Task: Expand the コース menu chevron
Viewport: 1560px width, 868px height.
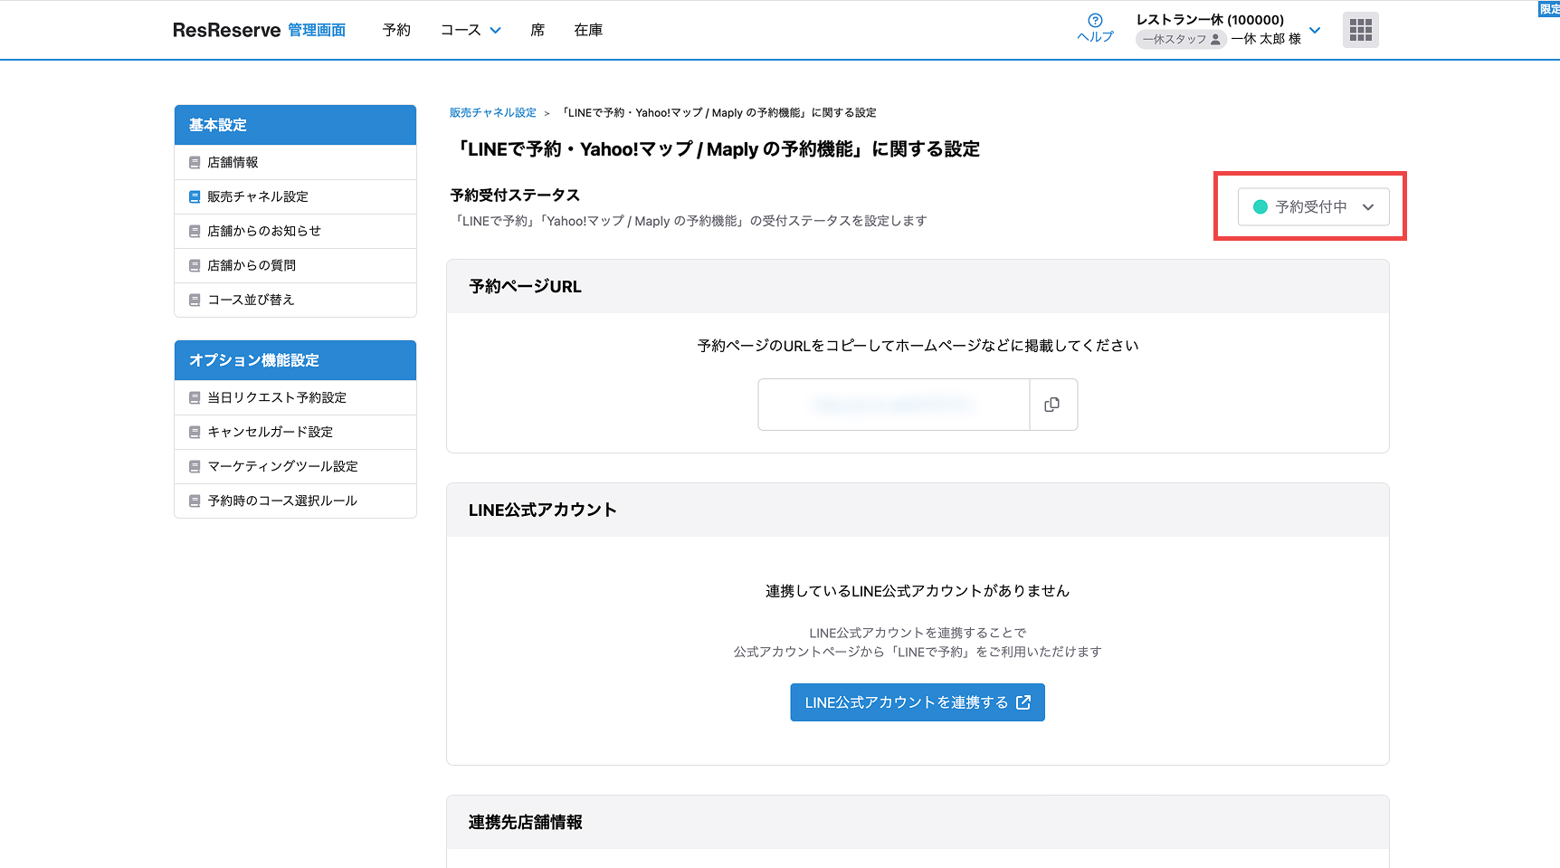Action: 496,30
